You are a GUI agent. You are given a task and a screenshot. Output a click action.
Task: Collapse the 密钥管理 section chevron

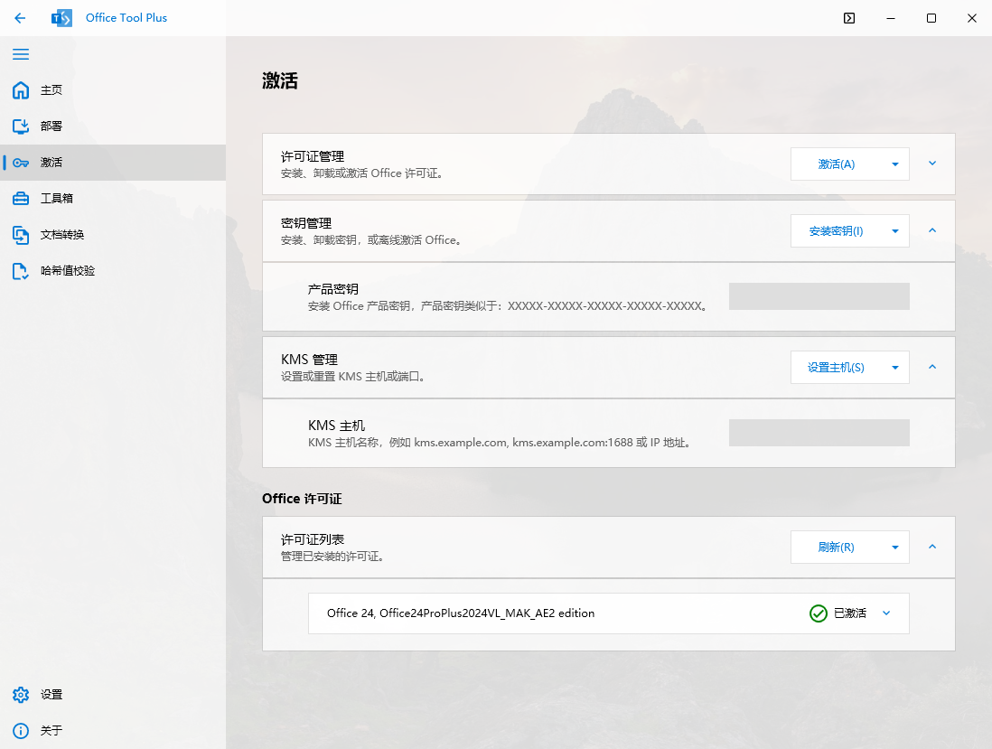tap(932, 230)
